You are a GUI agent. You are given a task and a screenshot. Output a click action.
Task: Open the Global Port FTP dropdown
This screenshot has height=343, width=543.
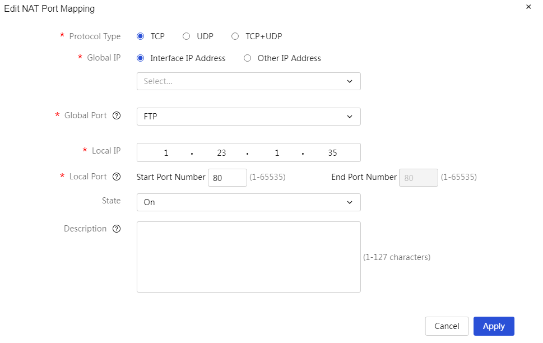(249, 117)
